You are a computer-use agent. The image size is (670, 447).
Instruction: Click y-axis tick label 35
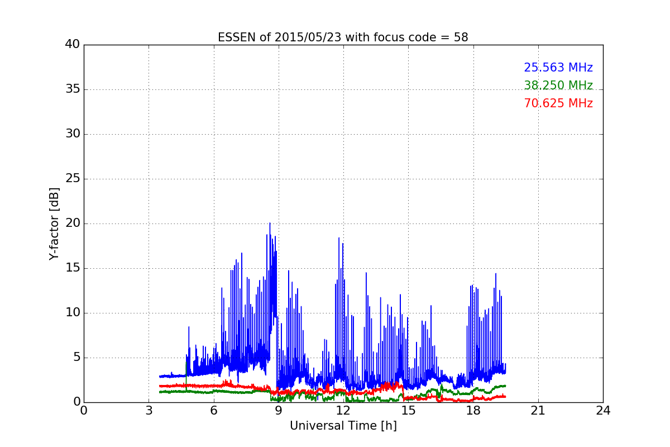click(x=73, y=89)
